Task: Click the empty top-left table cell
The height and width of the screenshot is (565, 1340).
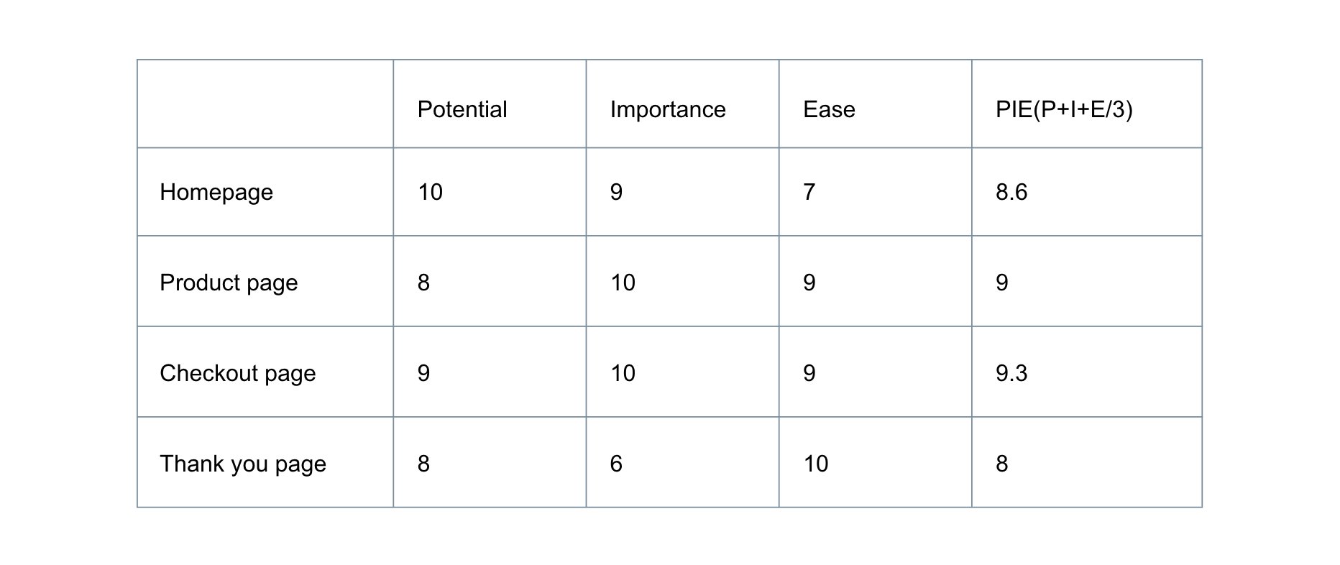Action: click(x=265, y=104)
